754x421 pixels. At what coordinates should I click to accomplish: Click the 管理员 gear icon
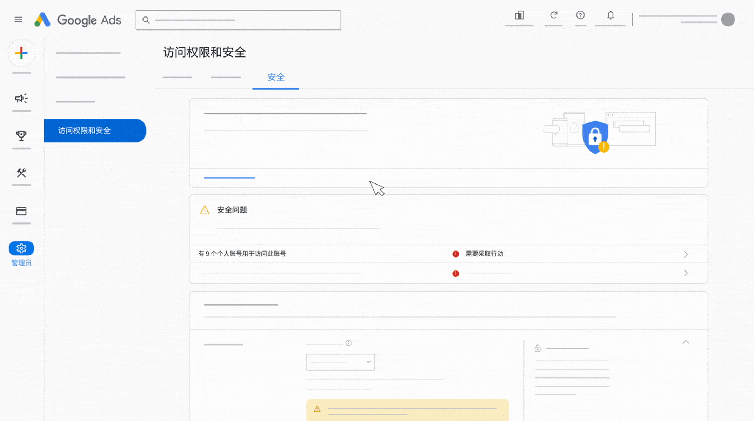point(21,248)
